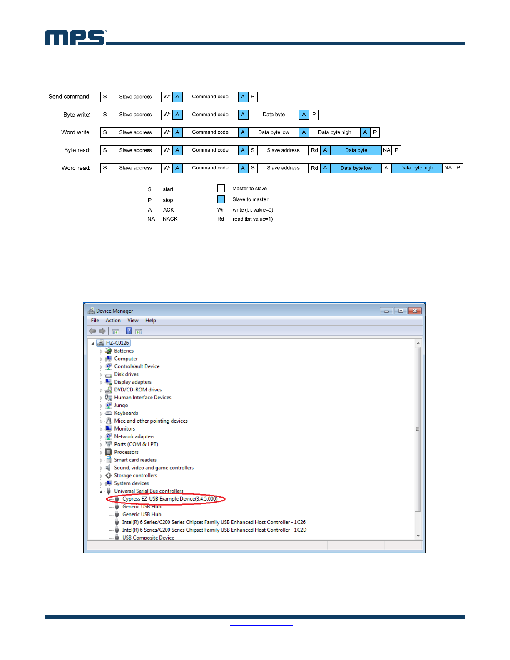Click the scrollbar up arrow in the device tree
This screenshot has height=660, width=510.
tap(418, 343)
